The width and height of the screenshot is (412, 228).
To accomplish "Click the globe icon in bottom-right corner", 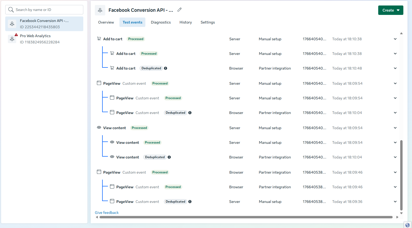I will click(407, 225).
